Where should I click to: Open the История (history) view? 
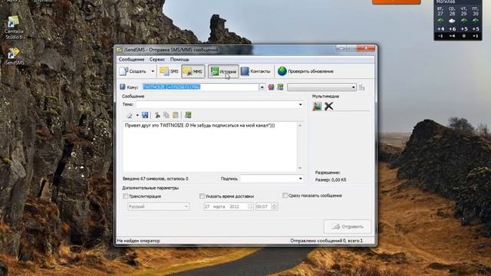[223, 71]
